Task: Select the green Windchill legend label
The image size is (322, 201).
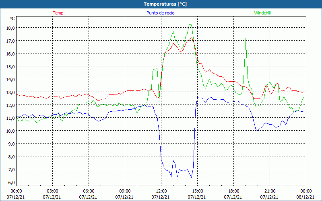Action: 262,13
